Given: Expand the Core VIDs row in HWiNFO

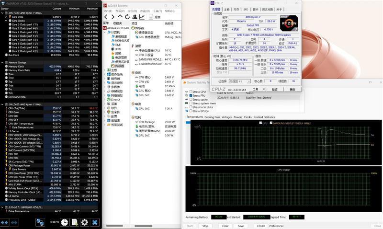Looking at the screenshot, I should (x=6, y=17).
